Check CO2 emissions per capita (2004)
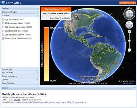The image size is (137, 108). [3, 27]
